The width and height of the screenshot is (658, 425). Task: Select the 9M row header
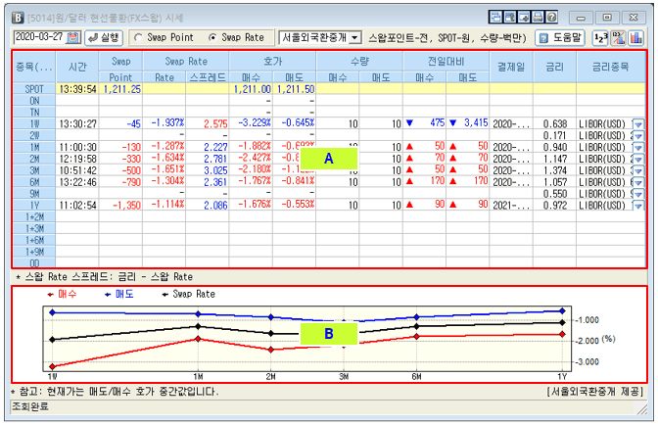pyautogui.click(x=34, y=194)
